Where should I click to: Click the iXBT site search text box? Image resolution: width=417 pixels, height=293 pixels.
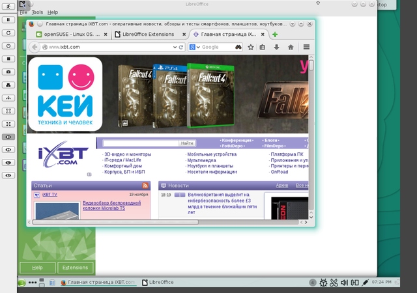pos(141,143)
